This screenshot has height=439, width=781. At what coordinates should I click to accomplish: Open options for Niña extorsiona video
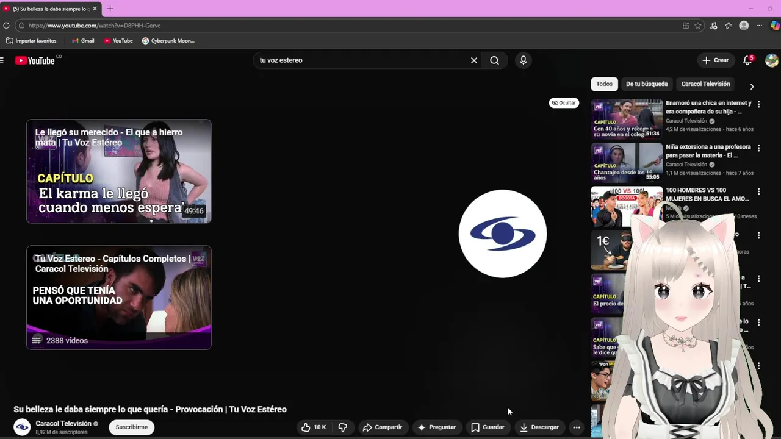click(758, 148)
